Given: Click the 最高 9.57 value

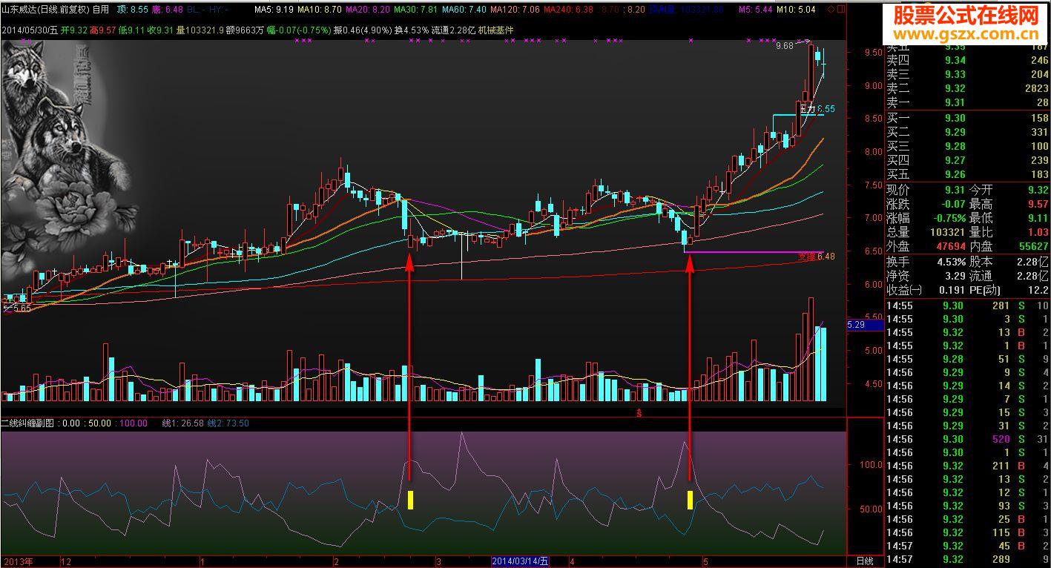Looking at the screenshot, I should (x=1038, y=204).
